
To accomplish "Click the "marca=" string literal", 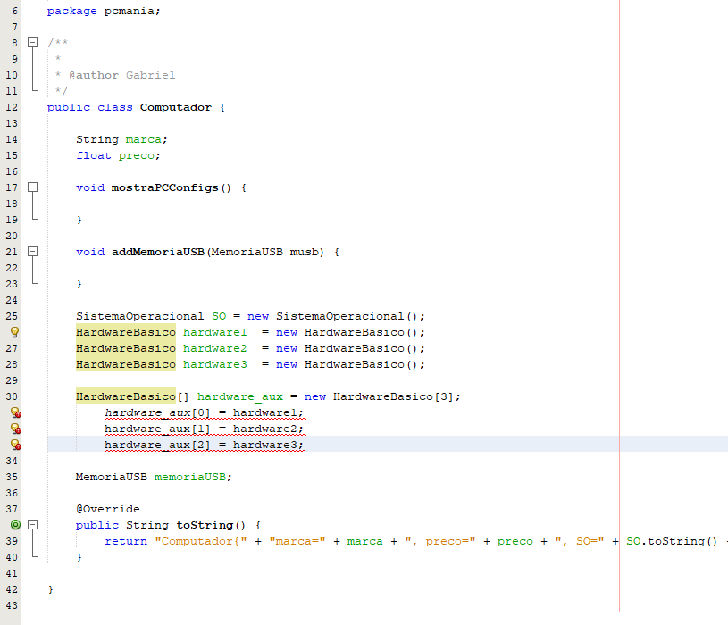I will (x=297, y=541).
